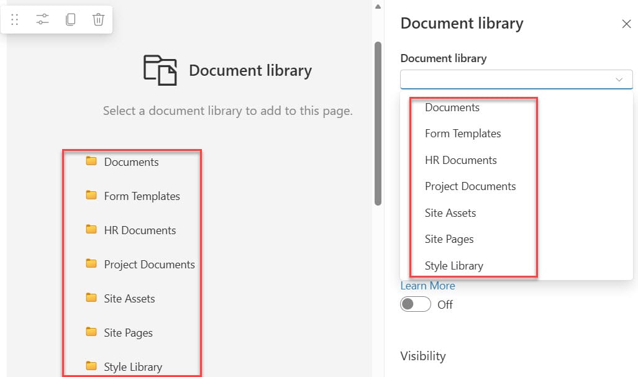This screenshot has width=638, height=377.
Task: Open the web part edit properties icon
Action: [42, 19]
